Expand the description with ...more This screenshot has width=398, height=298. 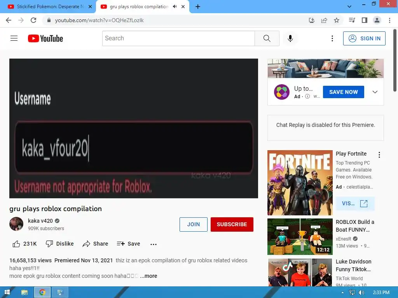[148, 276]
